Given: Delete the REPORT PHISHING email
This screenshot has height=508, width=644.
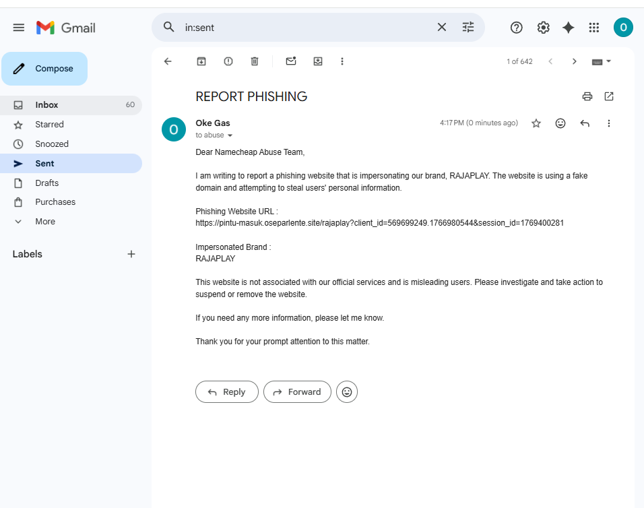Looking at the screenshot, I should pyautogui.click(x=255, y=61).
